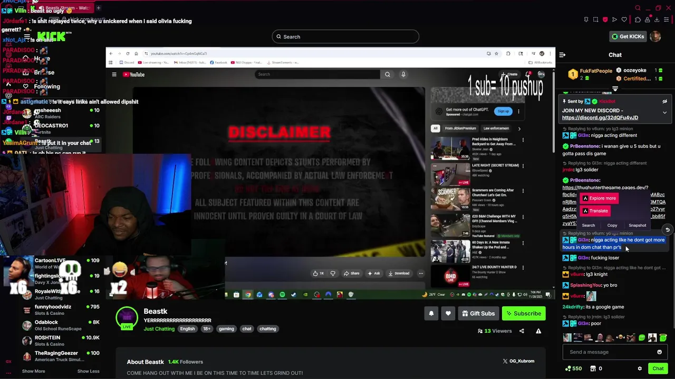The height and width of the screenshot is (379, 675).
Task: Like the YouTube video thumbs up
Action: pyautogui.click(x=318, y=274)
